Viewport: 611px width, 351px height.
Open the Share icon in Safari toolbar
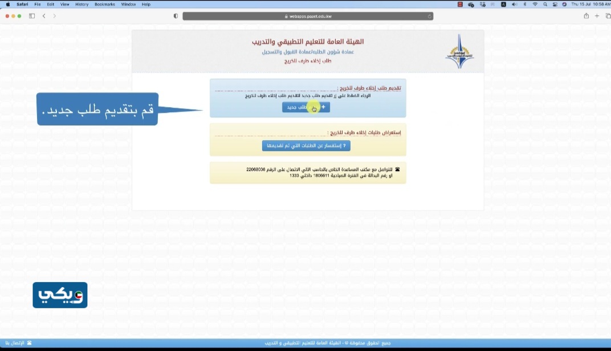[x=586, y=16]
